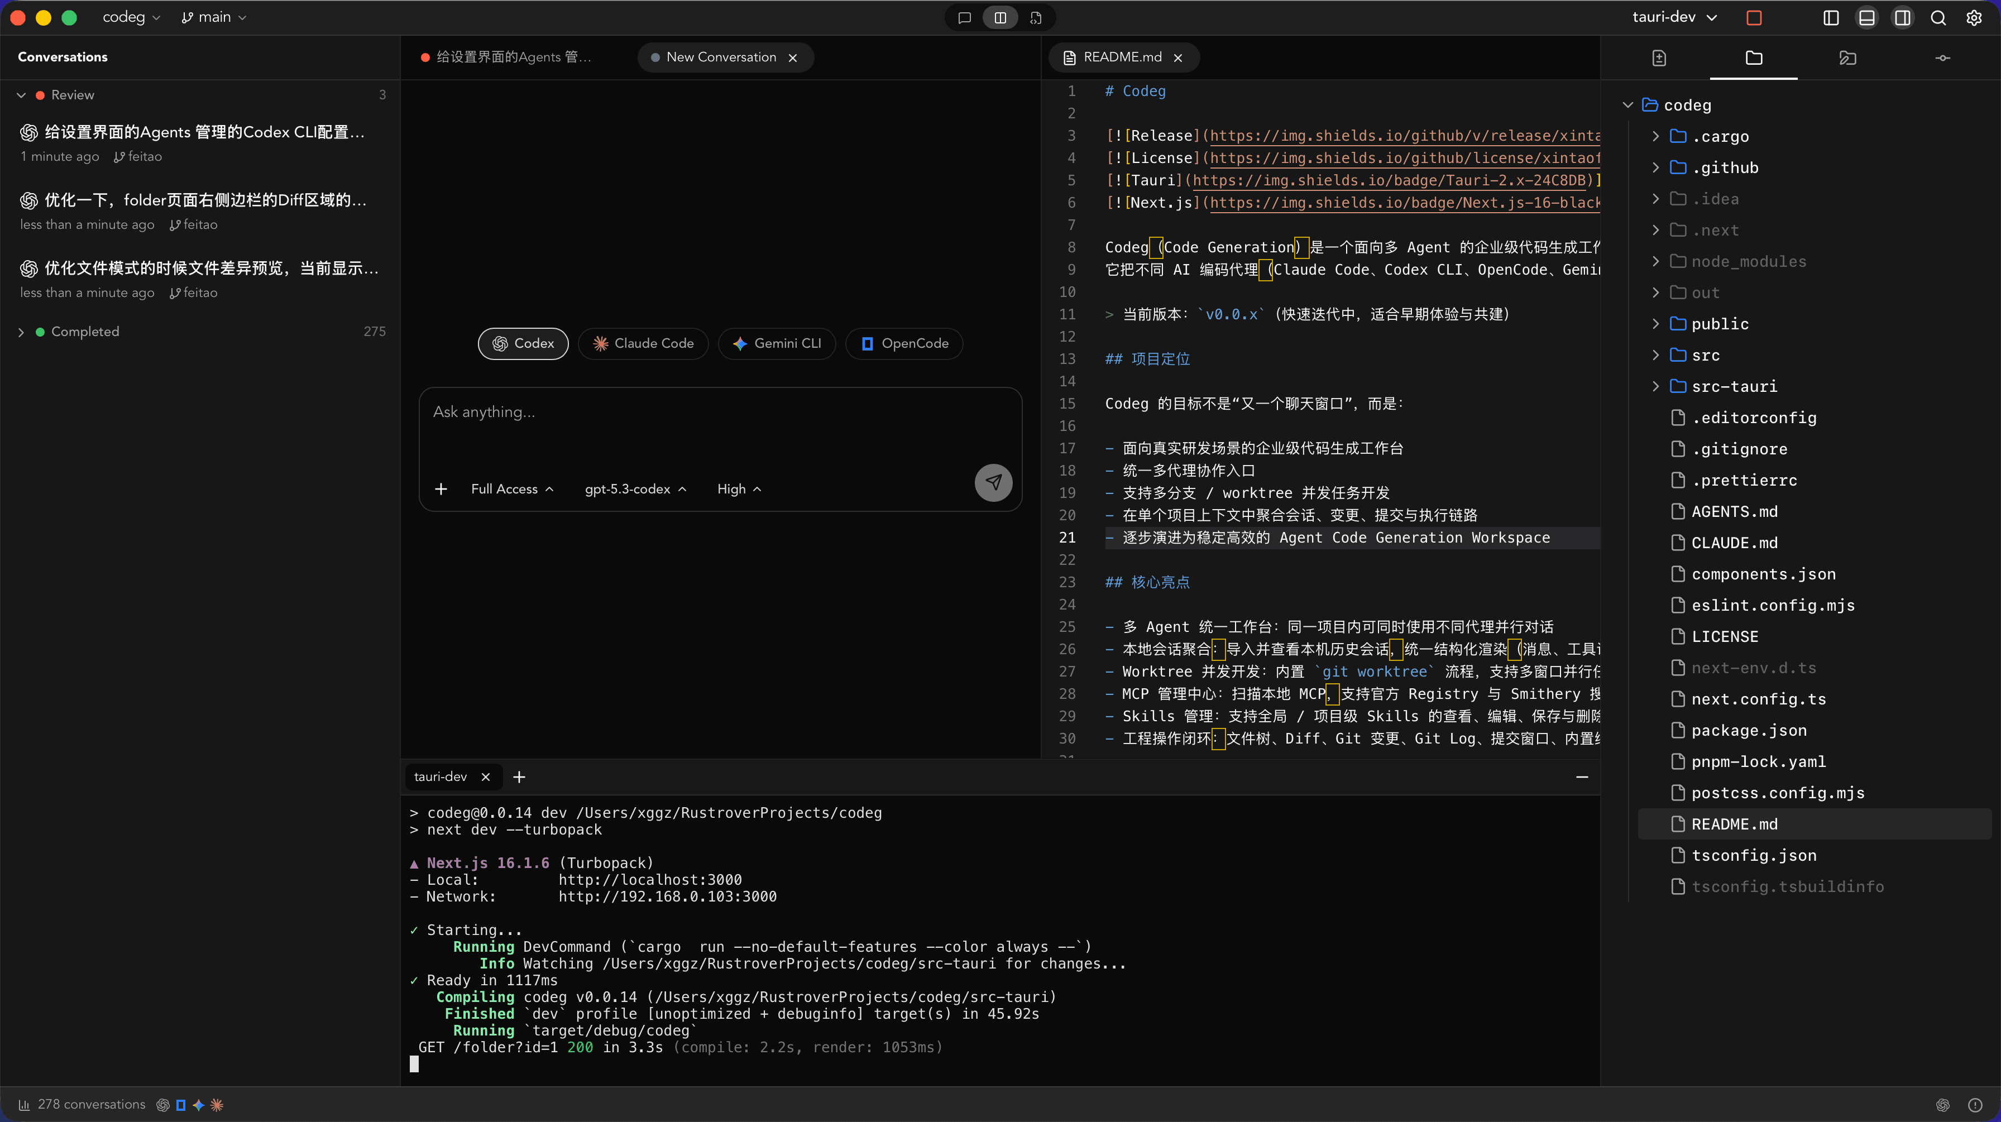2001x1122 pixels.
Task: Toggle the split view mode in top center
Action: [x=1000, y=17]
